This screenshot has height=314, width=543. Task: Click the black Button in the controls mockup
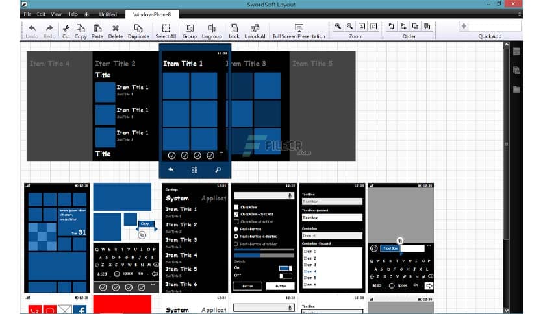[x=247, y=286]
